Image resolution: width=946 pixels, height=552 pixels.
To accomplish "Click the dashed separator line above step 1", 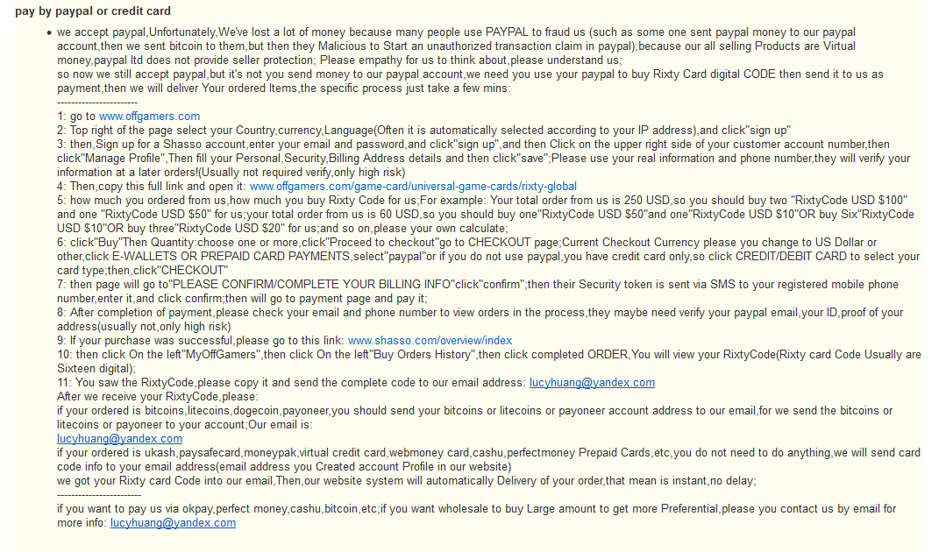I will pos(97,103).
